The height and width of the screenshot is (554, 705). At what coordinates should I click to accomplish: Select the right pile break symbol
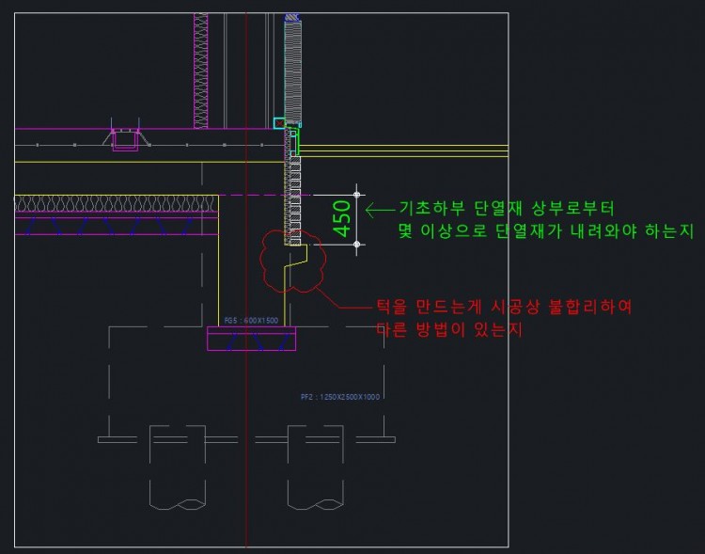pyautogui.click(x=315, y=499)
